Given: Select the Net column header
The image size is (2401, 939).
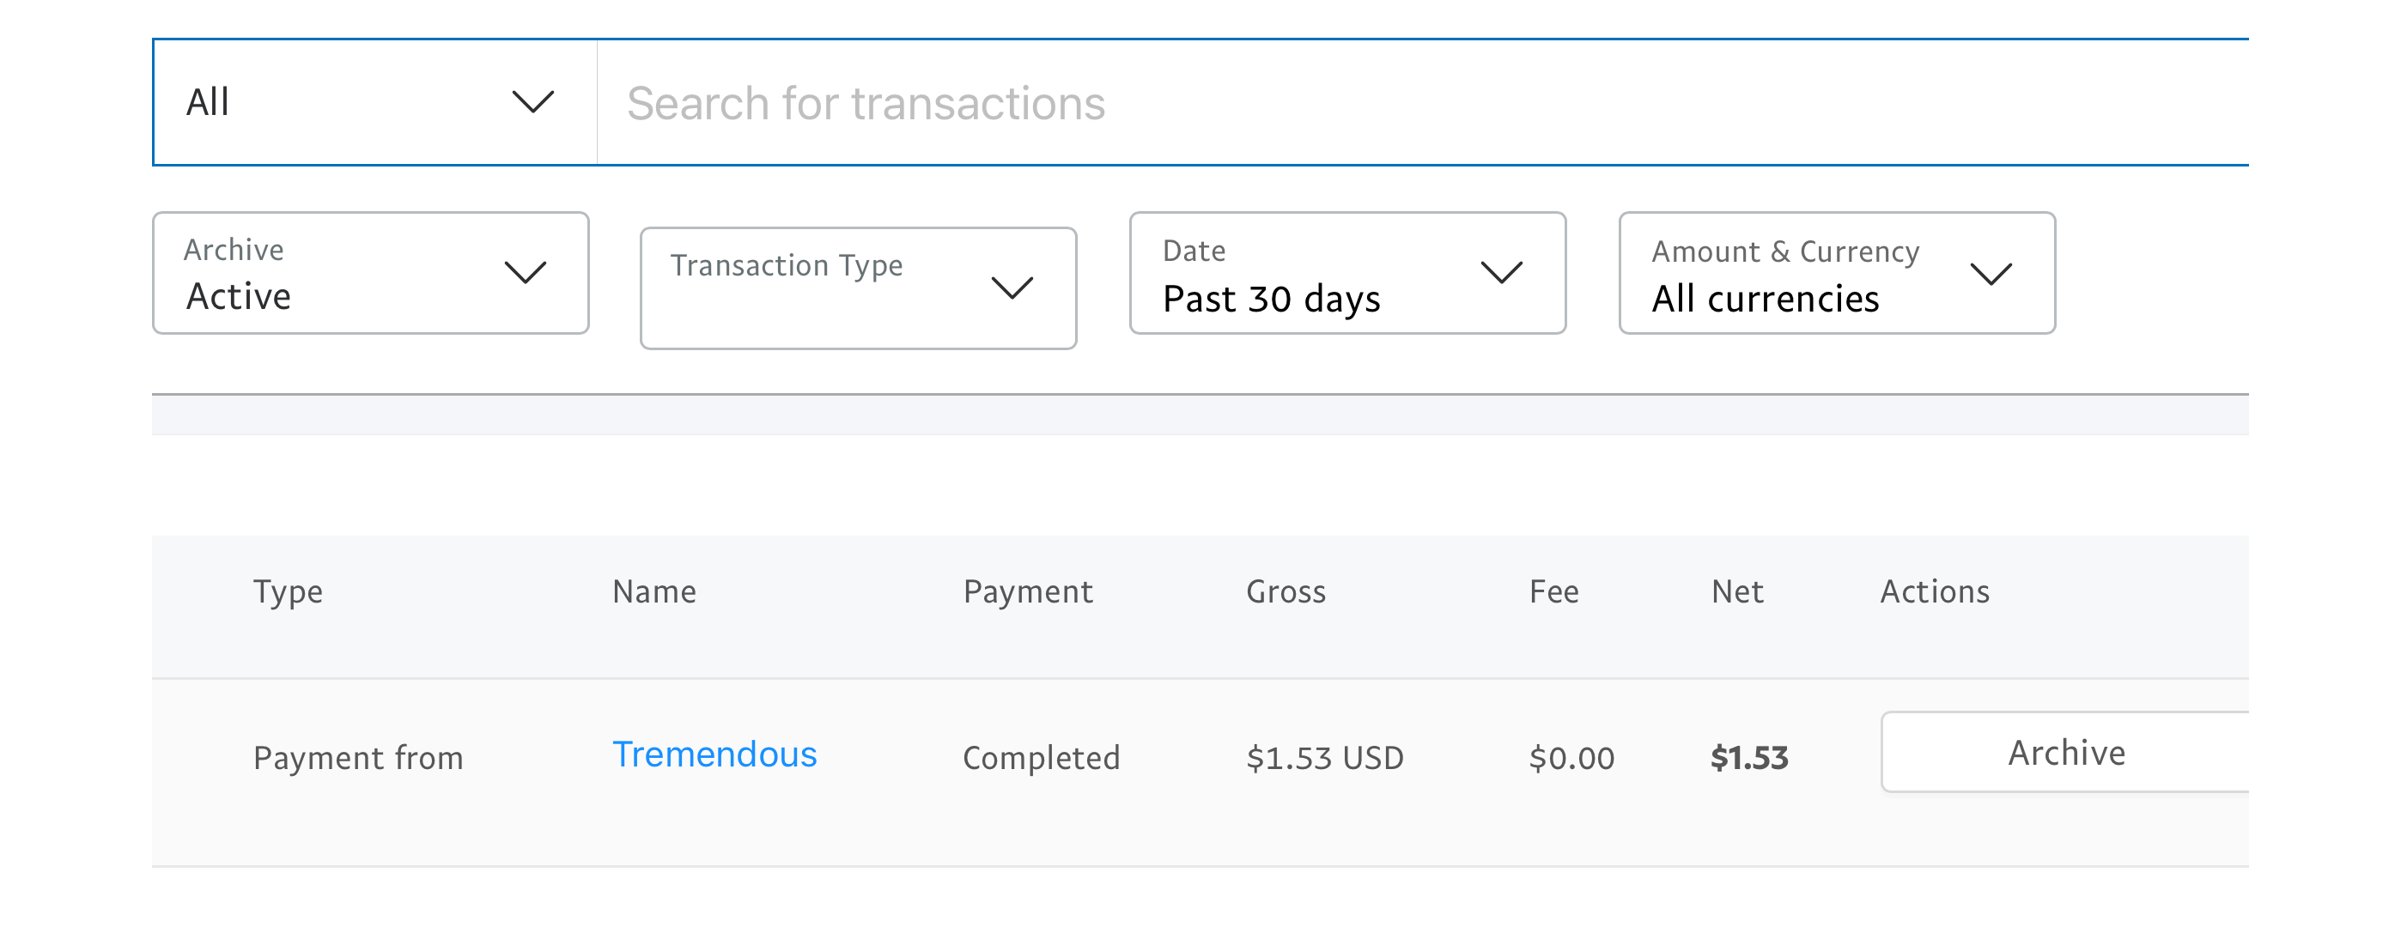Looking at the screenshot, I should (x=1737, y=591).
